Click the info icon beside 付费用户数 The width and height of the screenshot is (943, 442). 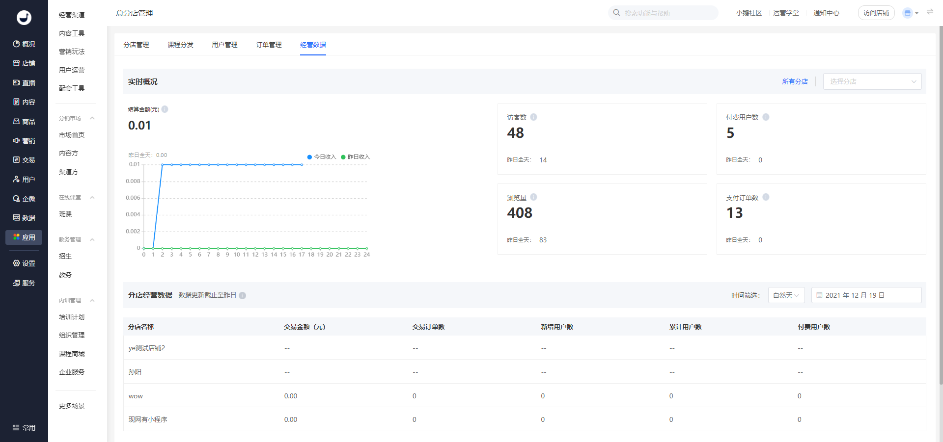click(x=766, y=117)
